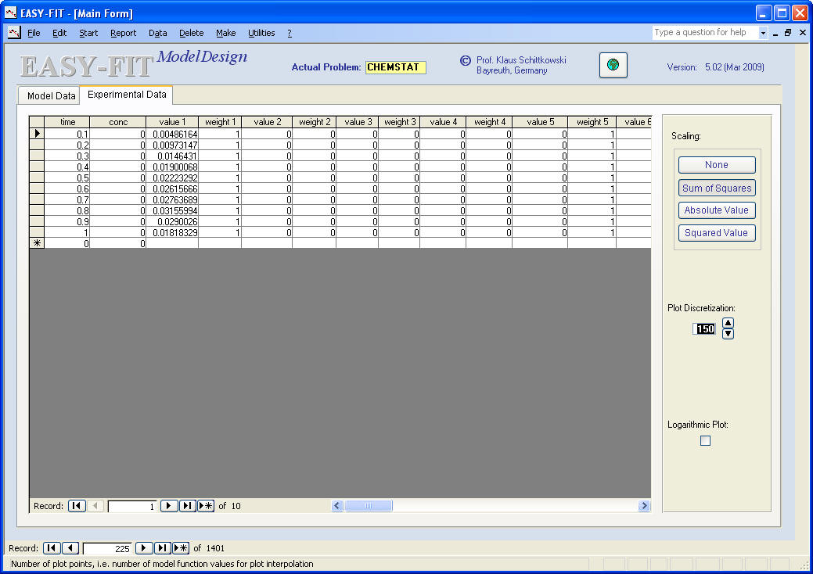Choose Absolute Value scaling button
Viewport: 813px width, 574px height.
[717, 210]
